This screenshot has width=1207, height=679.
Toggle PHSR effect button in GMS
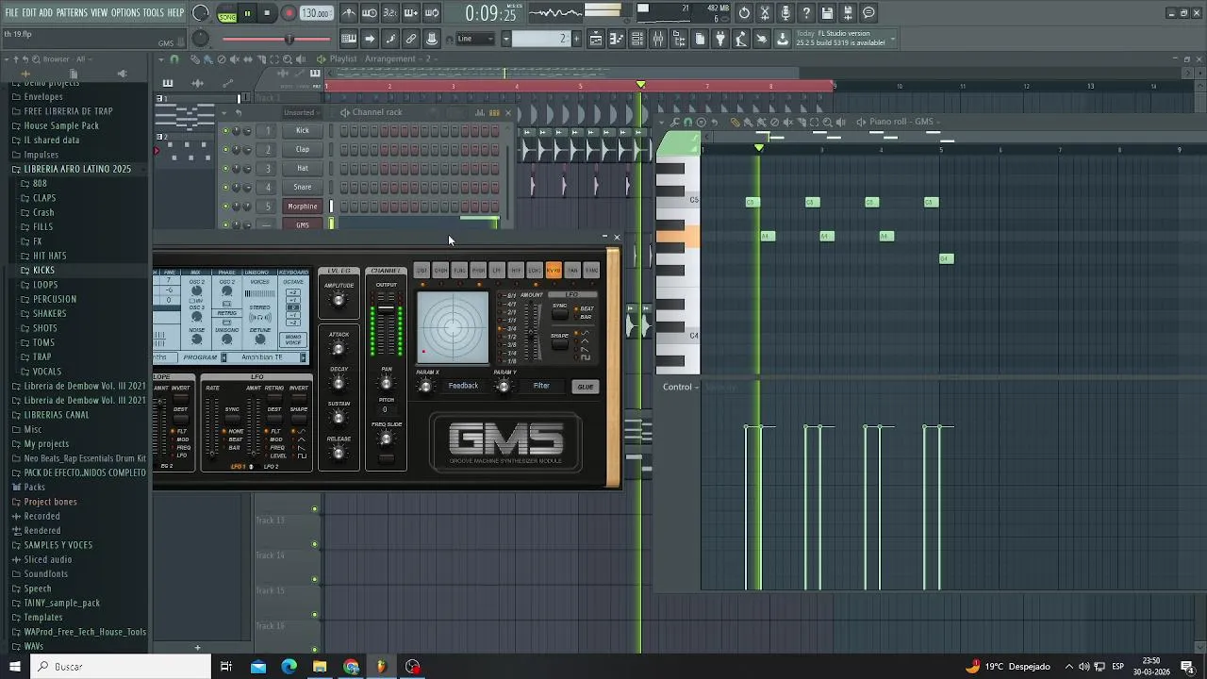[x=478, y=271]
